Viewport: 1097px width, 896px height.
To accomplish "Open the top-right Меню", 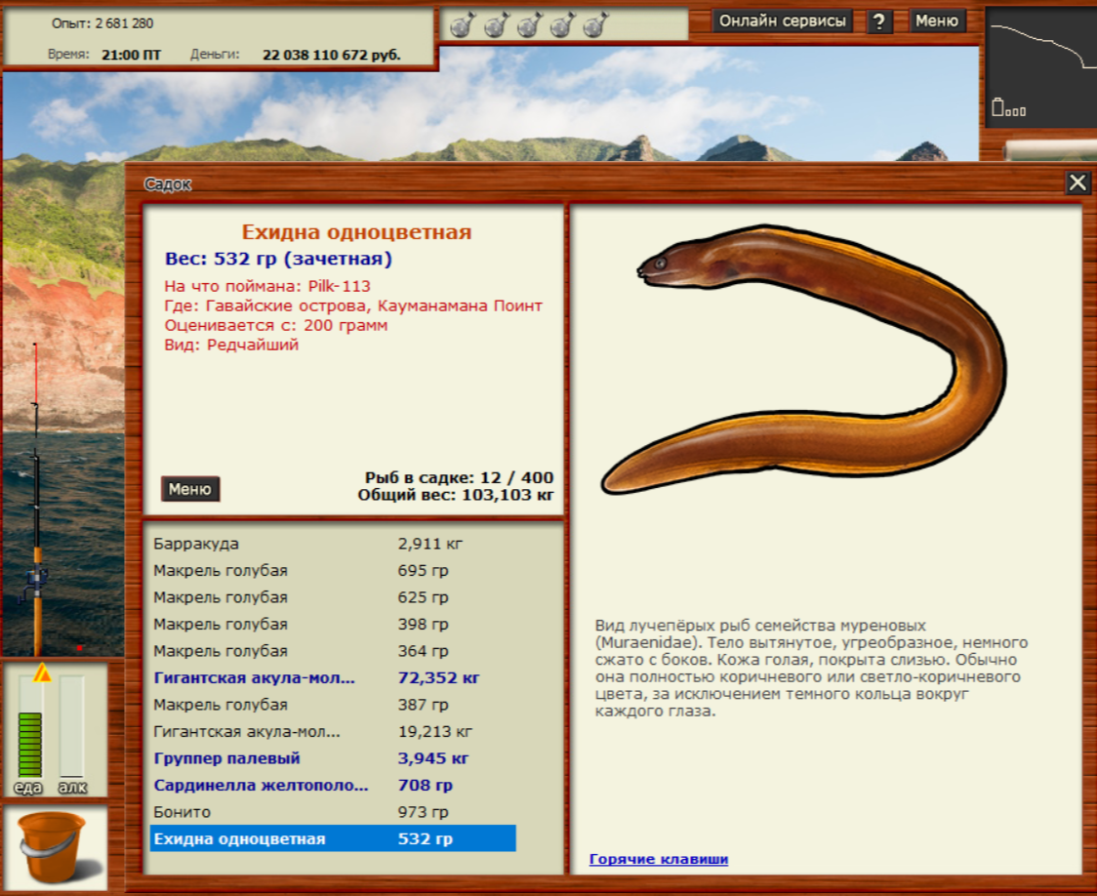I will (937, 20).
